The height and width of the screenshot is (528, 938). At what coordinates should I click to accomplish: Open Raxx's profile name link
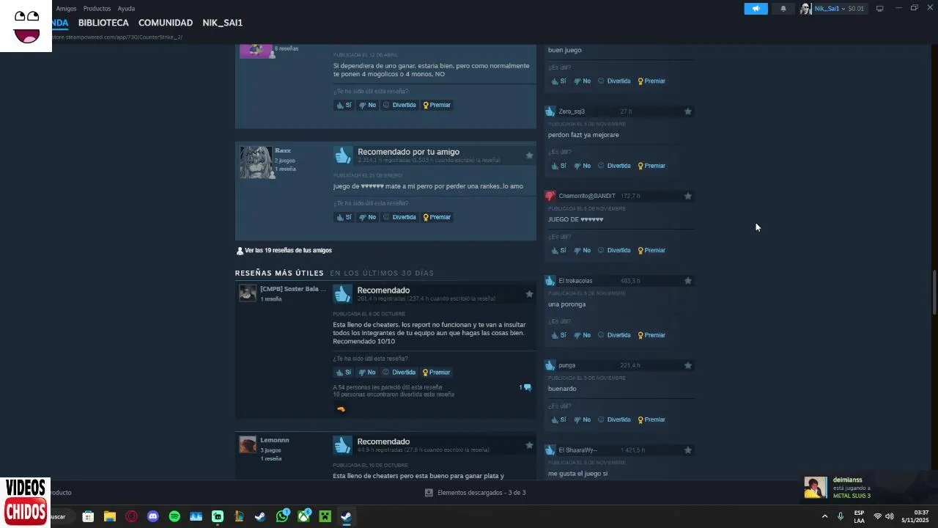(x=283, y=150)
